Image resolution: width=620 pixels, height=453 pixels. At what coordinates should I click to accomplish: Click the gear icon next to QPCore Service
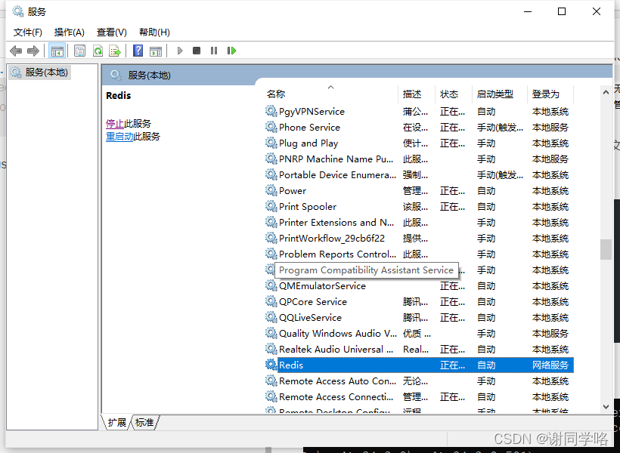(271, 301)
